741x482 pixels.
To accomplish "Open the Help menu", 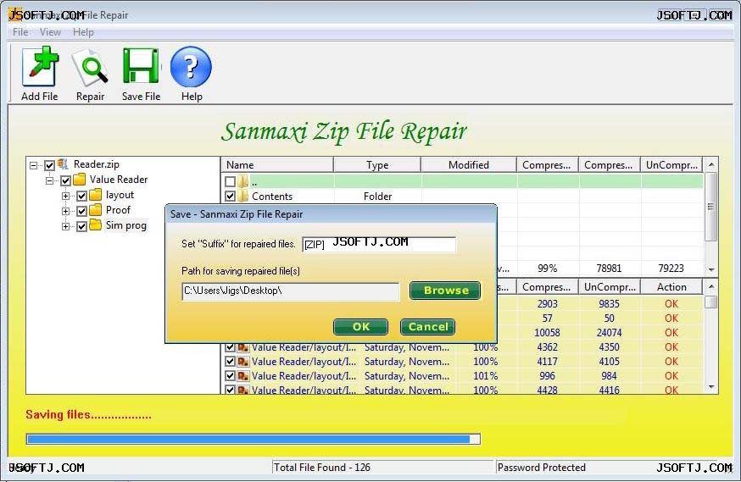I will 83,32.
